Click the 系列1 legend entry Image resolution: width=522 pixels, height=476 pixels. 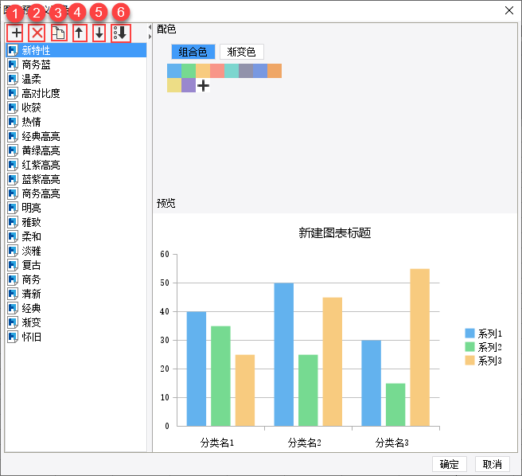[483, 334]
